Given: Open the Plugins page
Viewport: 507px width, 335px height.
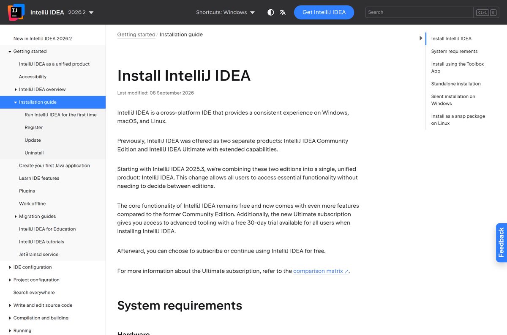Looking at the screenshot, I should (x=27, y=191).
